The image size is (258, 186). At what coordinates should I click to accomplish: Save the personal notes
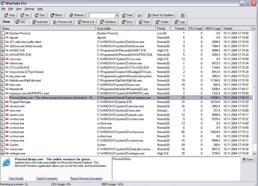click(248, 159)
